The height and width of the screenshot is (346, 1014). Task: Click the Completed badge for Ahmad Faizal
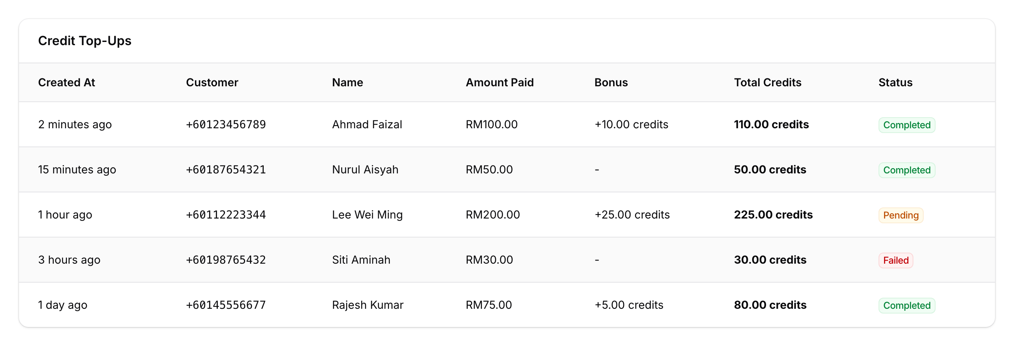tap(907, 124)
